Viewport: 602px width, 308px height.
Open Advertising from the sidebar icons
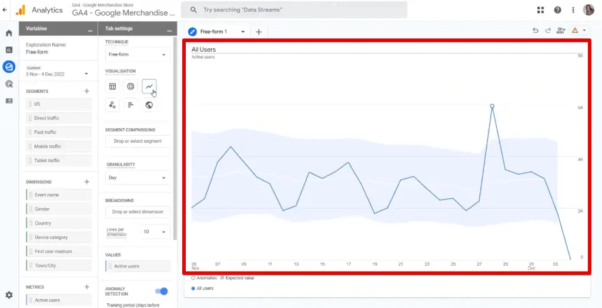pyautogui.click(x=9, y=83)
